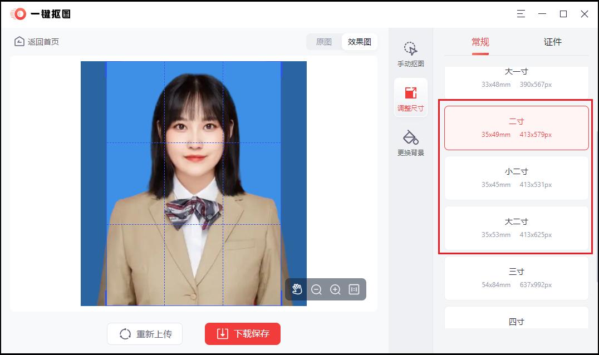599x355 pixels.
Task: Click 重新上传 to re-upload photo
Action: pyautogui.click(x=145, y=334)
